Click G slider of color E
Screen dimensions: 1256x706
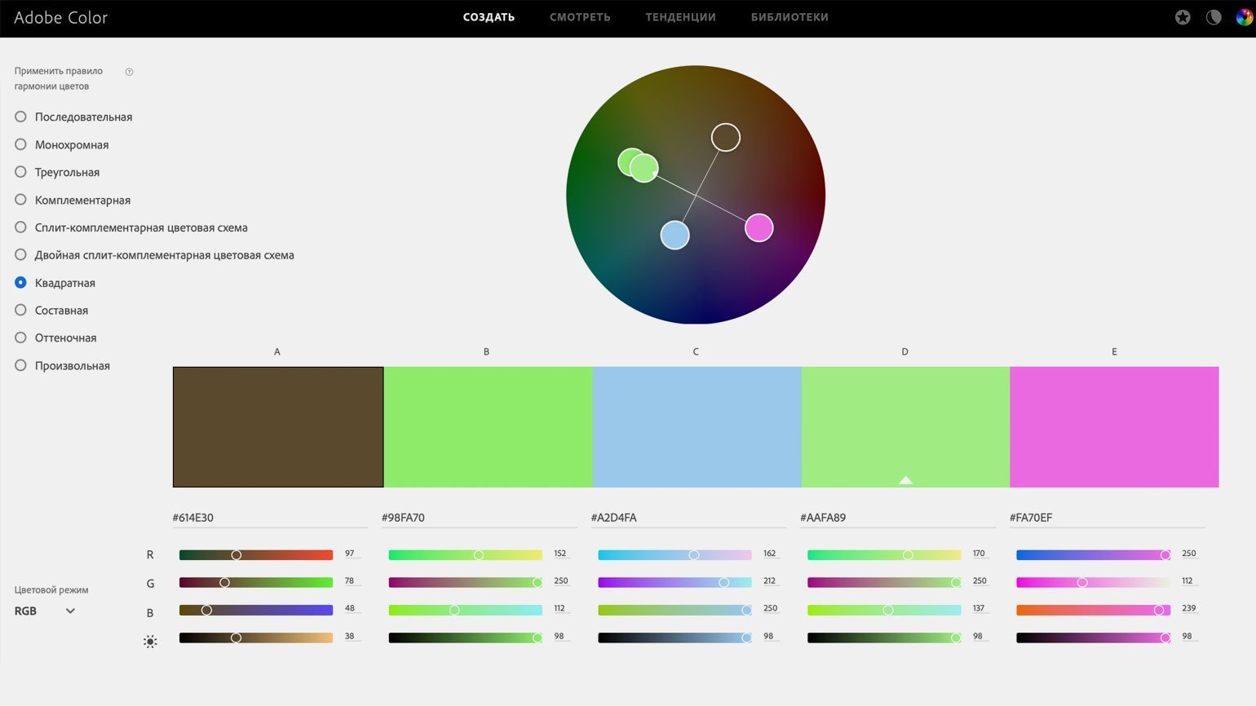point(1093,582)
